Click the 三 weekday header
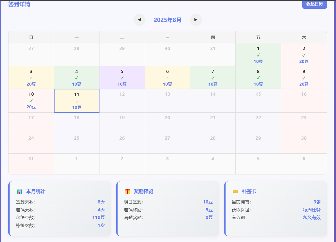Viewport: 336px width, 242px height. [x=167, y=37]
